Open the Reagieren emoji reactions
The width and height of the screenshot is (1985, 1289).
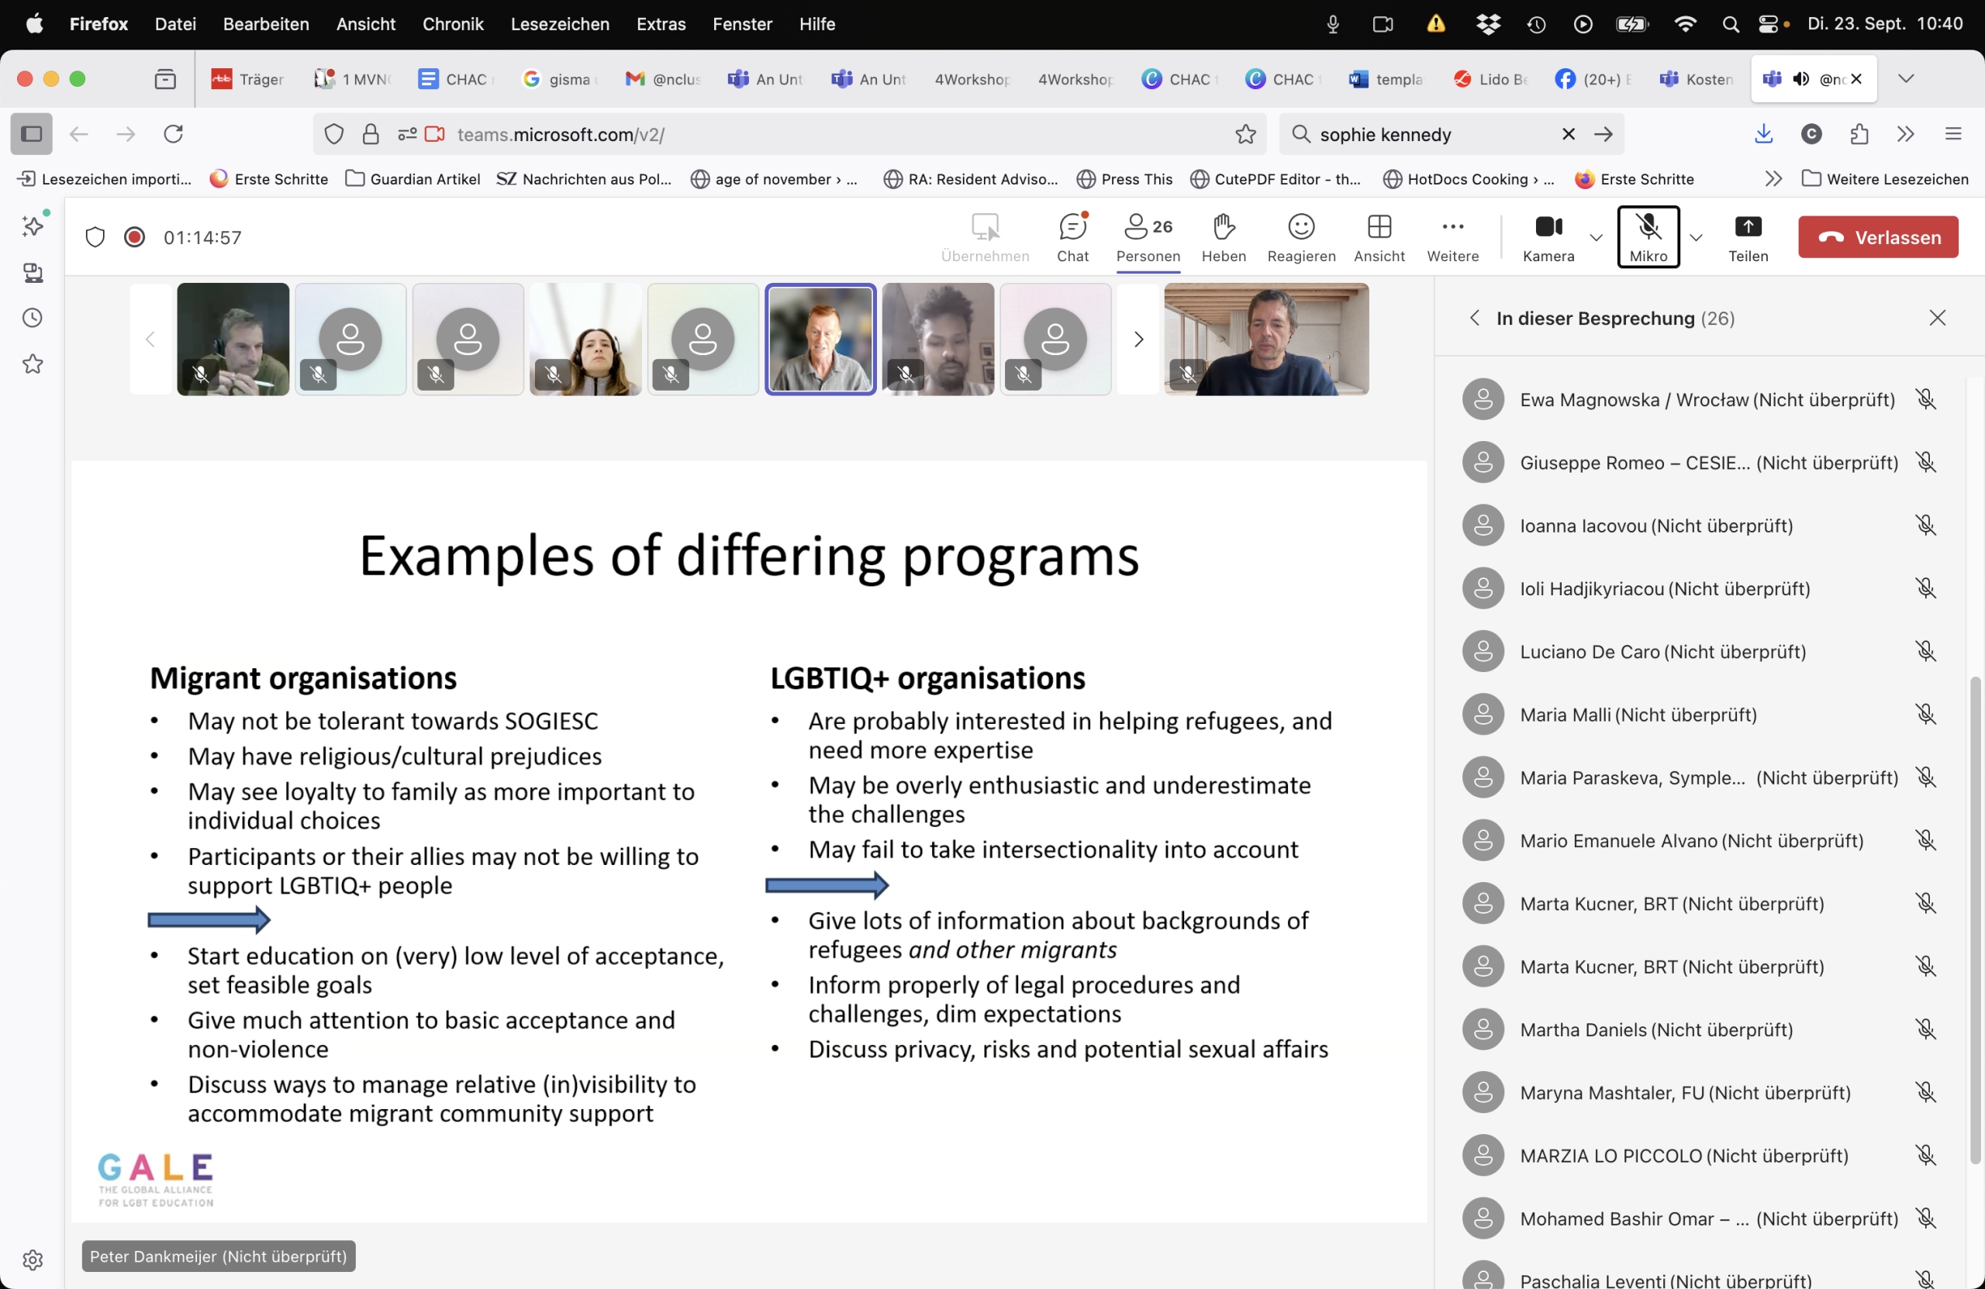tap(1300, 236)
